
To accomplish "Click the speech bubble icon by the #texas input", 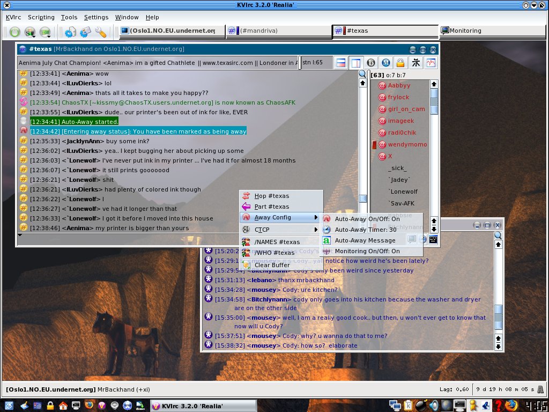I will pos(412,239).
